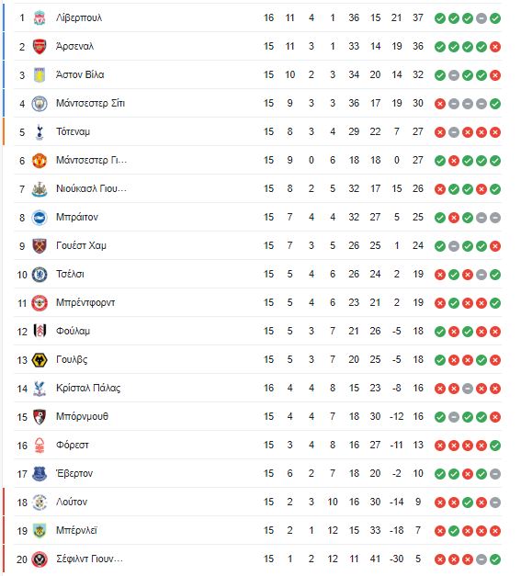Open the Κρίσταλ Πάλας team link
Viewport: 521px width, 576px height.
(x=88, y=389)
